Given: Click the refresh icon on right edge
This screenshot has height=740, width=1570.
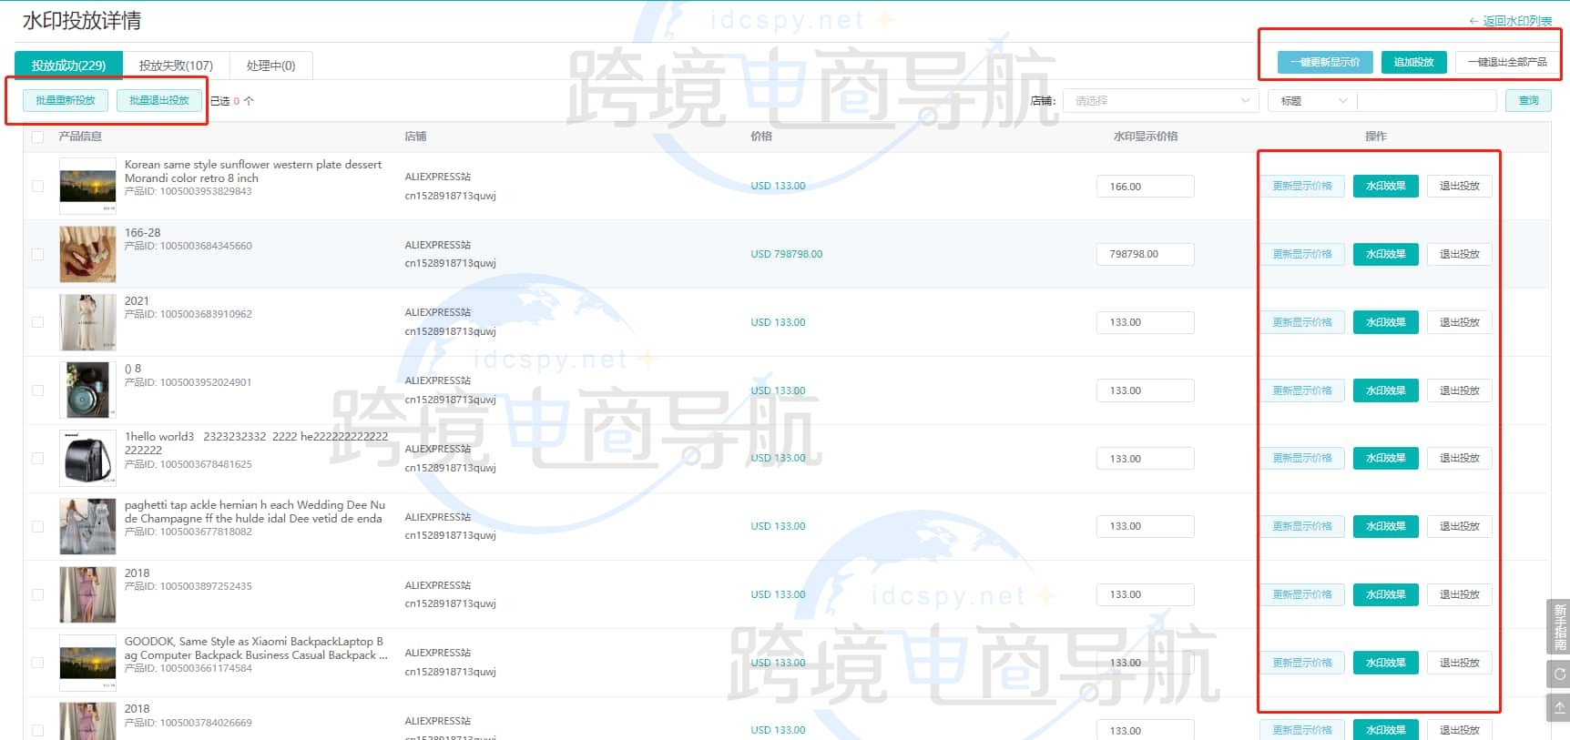Looking at the screenshot, I should click(x=1559, y=674).
